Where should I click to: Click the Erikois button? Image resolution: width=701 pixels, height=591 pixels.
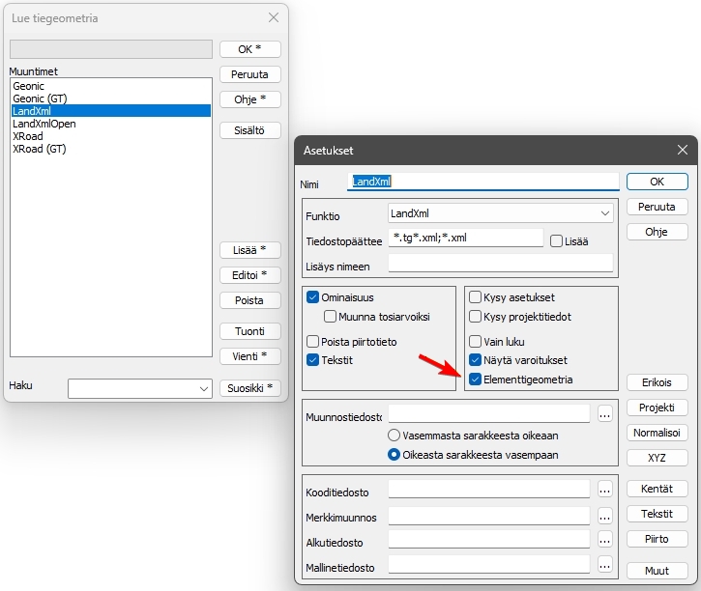pyautogui.click(x=657, y=382)
